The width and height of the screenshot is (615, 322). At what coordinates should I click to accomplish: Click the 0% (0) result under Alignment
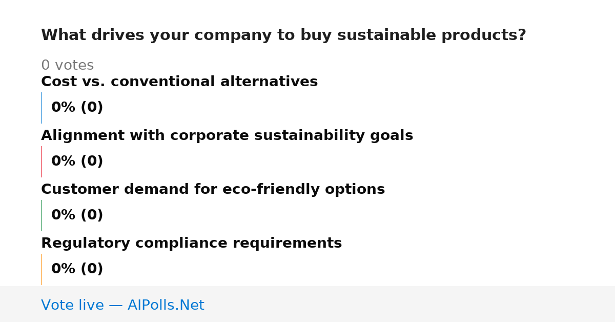(x=77, y=162)
